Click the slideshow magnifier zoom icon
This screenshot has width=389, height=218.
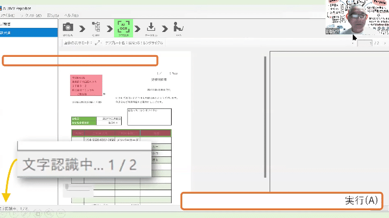click(49, 213)
